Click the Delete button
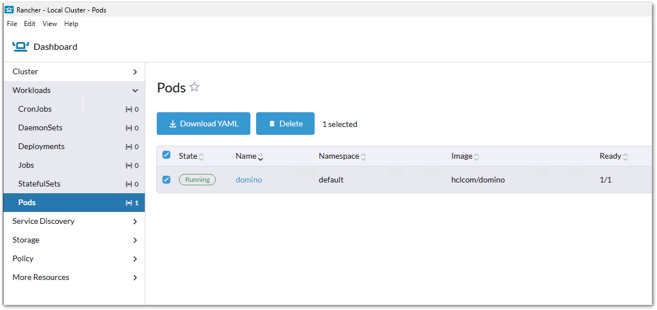657x310 pixels. click(x=285, y=124)
